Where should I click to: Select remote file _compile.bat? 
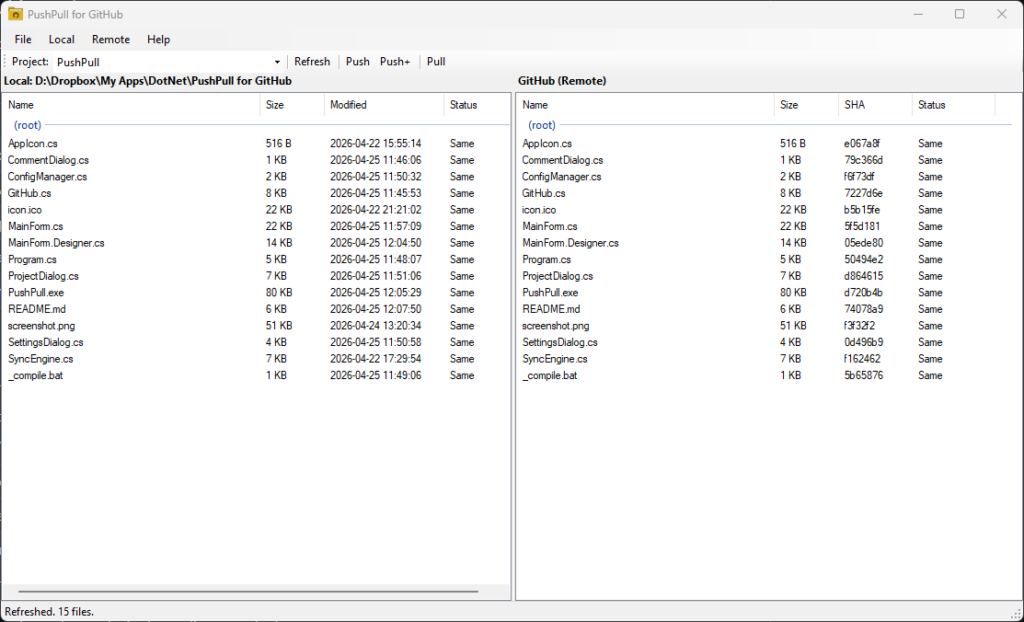549,375
